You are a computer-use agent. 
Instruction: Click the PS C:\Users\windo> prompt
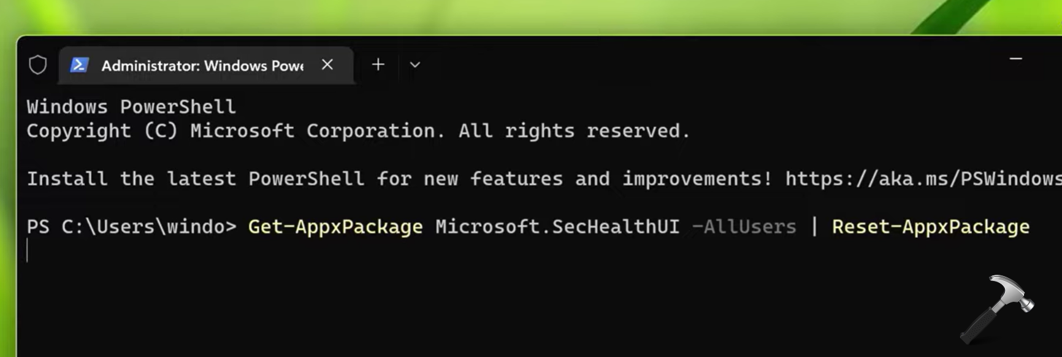pos(131,227)
